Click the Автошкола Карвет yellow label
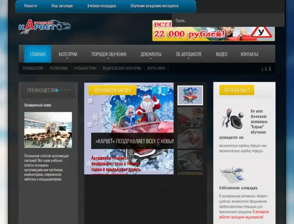294x224 pixels. pos(112,90)
